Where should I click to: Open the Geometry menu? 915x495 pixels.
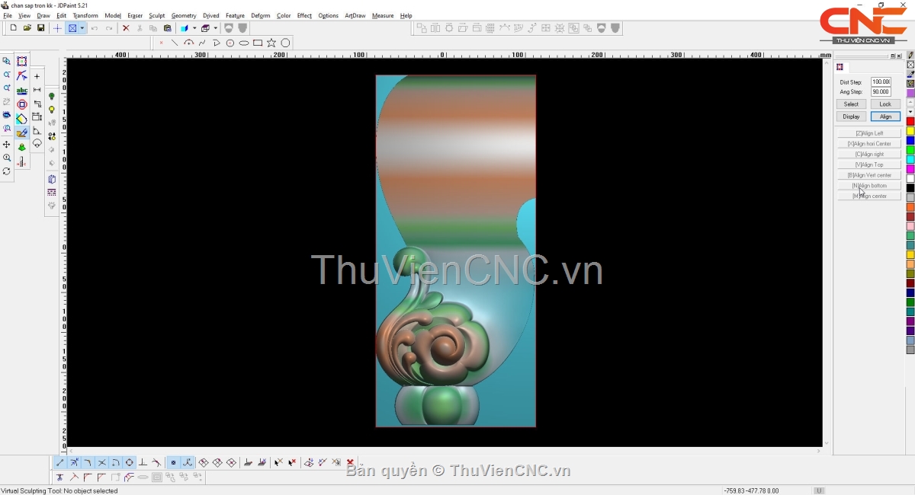tap(184, 15)
